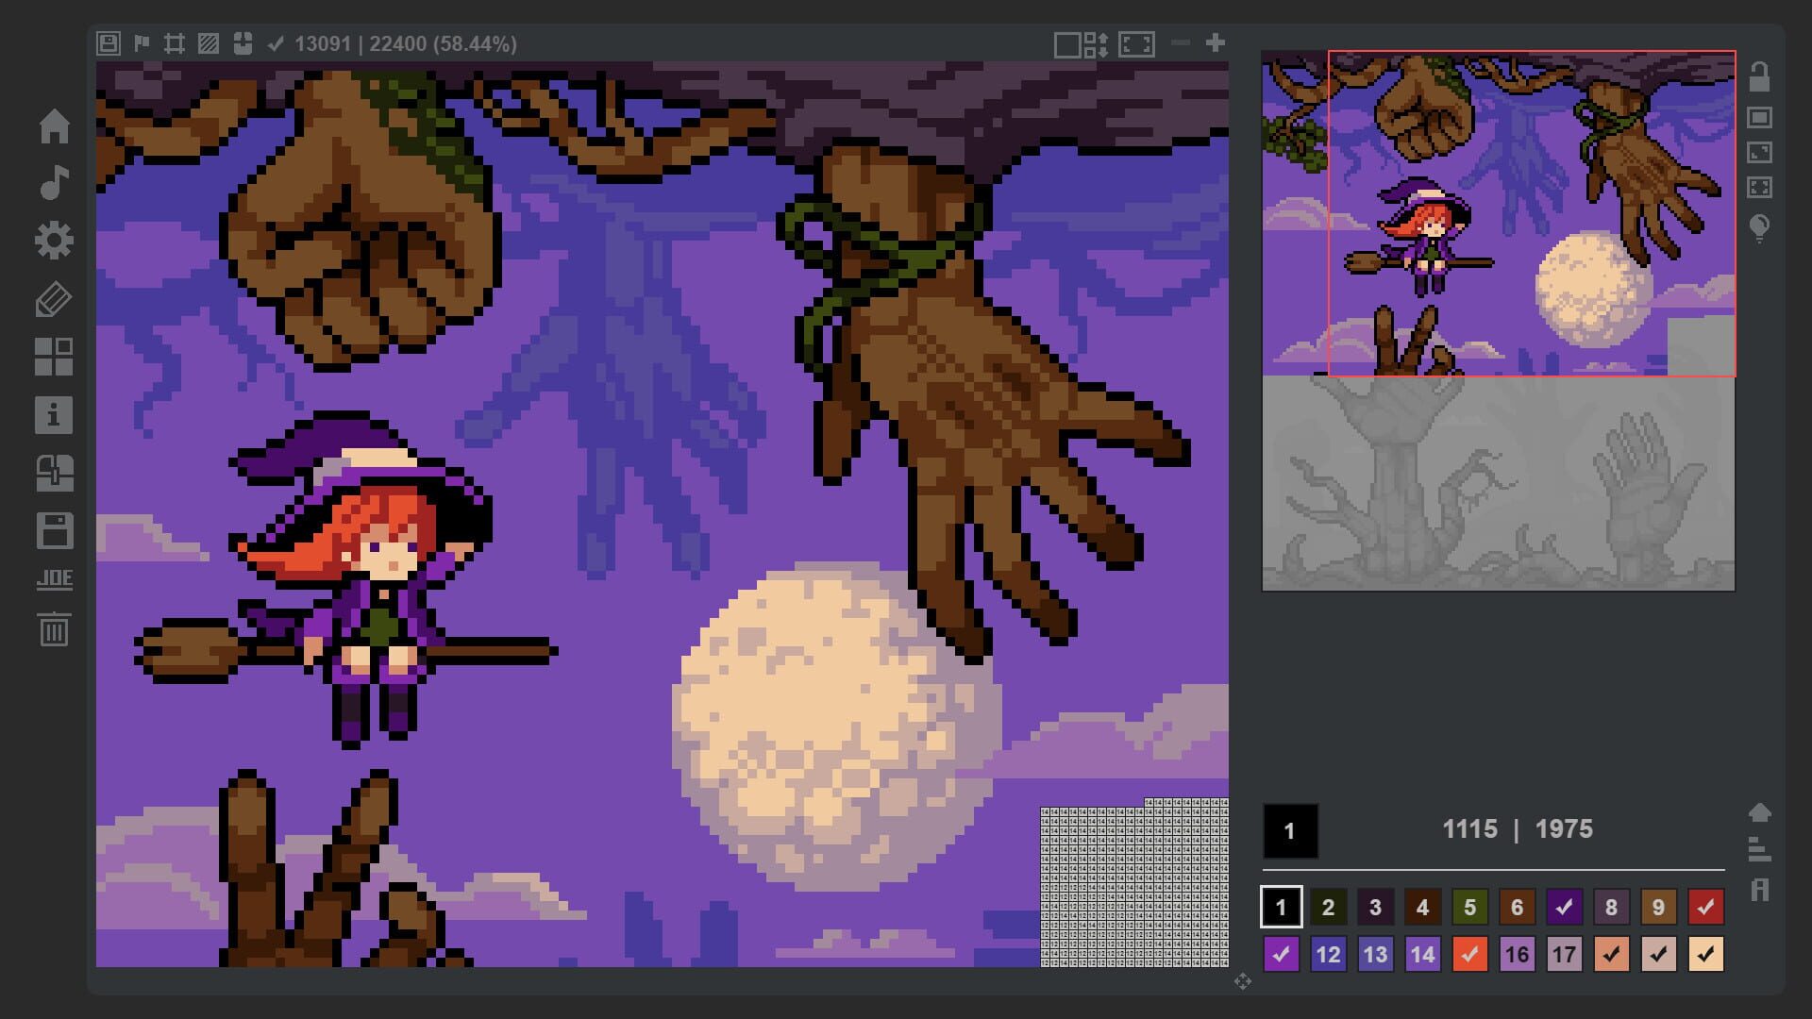The image size is (1812, 1019).
Task: Go to the home screen
Action: pyautogui.click(x=54, y=125)
